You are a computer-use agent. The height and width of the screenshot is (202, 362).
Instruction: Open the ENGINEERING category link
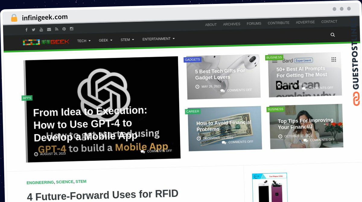[x=40, y=183]
